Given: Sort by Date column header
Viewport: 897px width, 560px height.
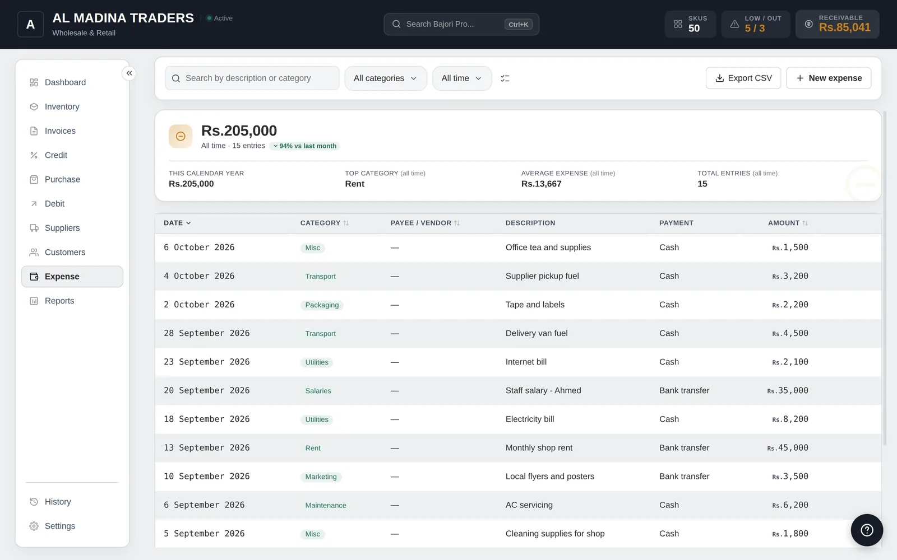Looking at the screenshot, I should (177, 223).
